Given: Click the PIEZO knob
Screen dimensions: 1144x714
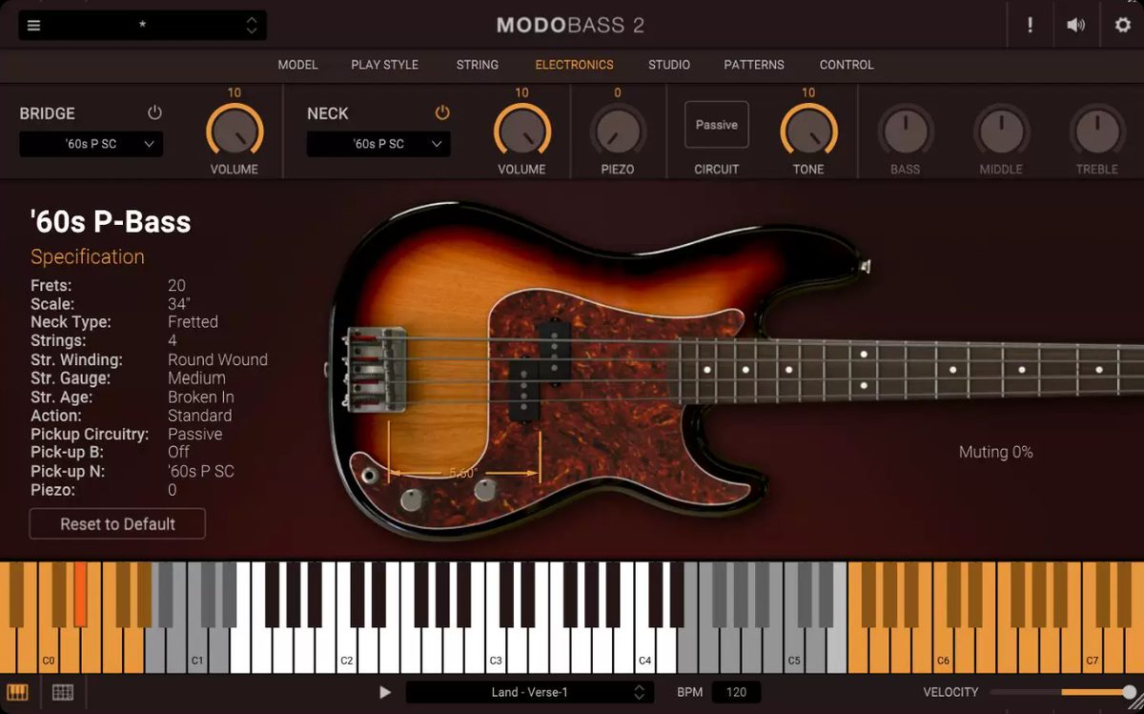Looking at the screenshot, I should click(618, 132).
